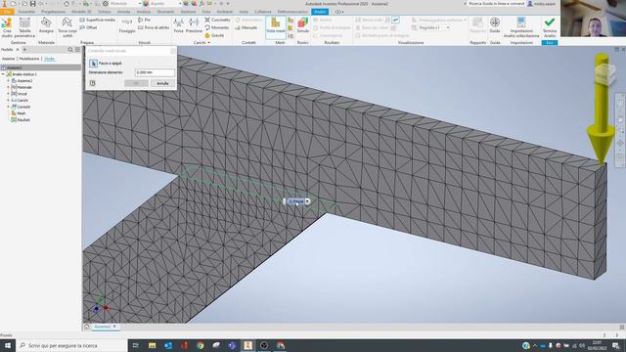
Task: Select the Cuscinetto load
Action: click(217, 20)
